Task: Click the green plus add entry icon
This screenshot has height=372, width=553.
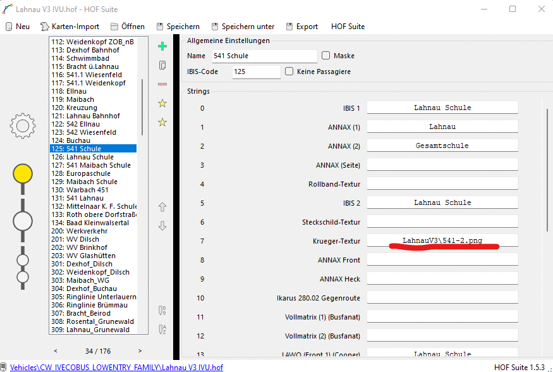Action: pyautogui.click(x=162, y=46)
